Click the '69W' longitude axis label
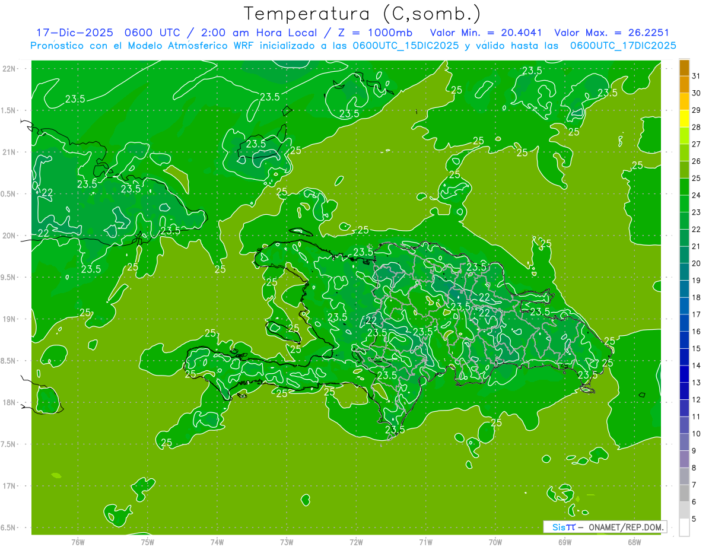The image size is (712, 550). click(x=564, y=542)
